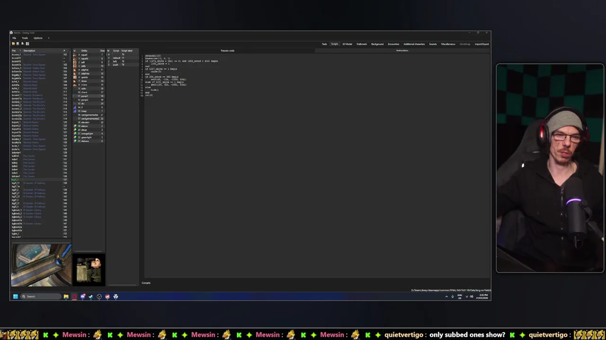Screen dimensions: 606x340
Task: Switch to the Scripts tab
Action: pos(335,44)
